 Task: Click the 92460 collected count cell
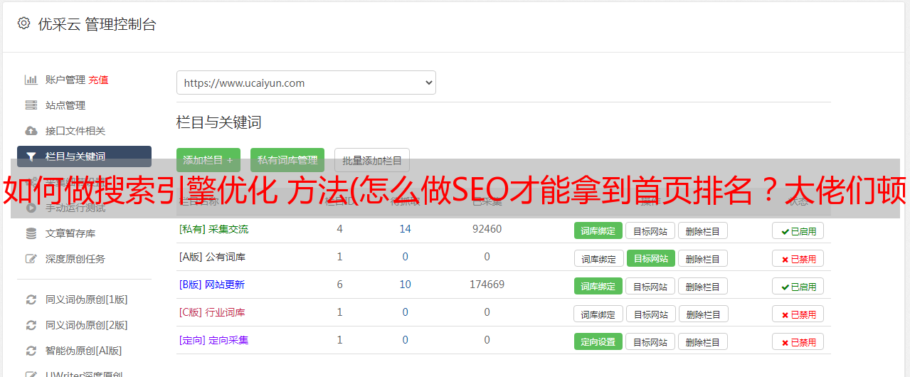(487, 229)
